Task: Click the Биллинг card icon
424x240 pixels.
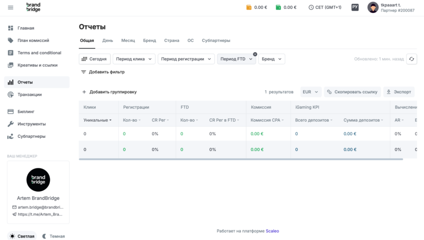Action: point(10,111)
